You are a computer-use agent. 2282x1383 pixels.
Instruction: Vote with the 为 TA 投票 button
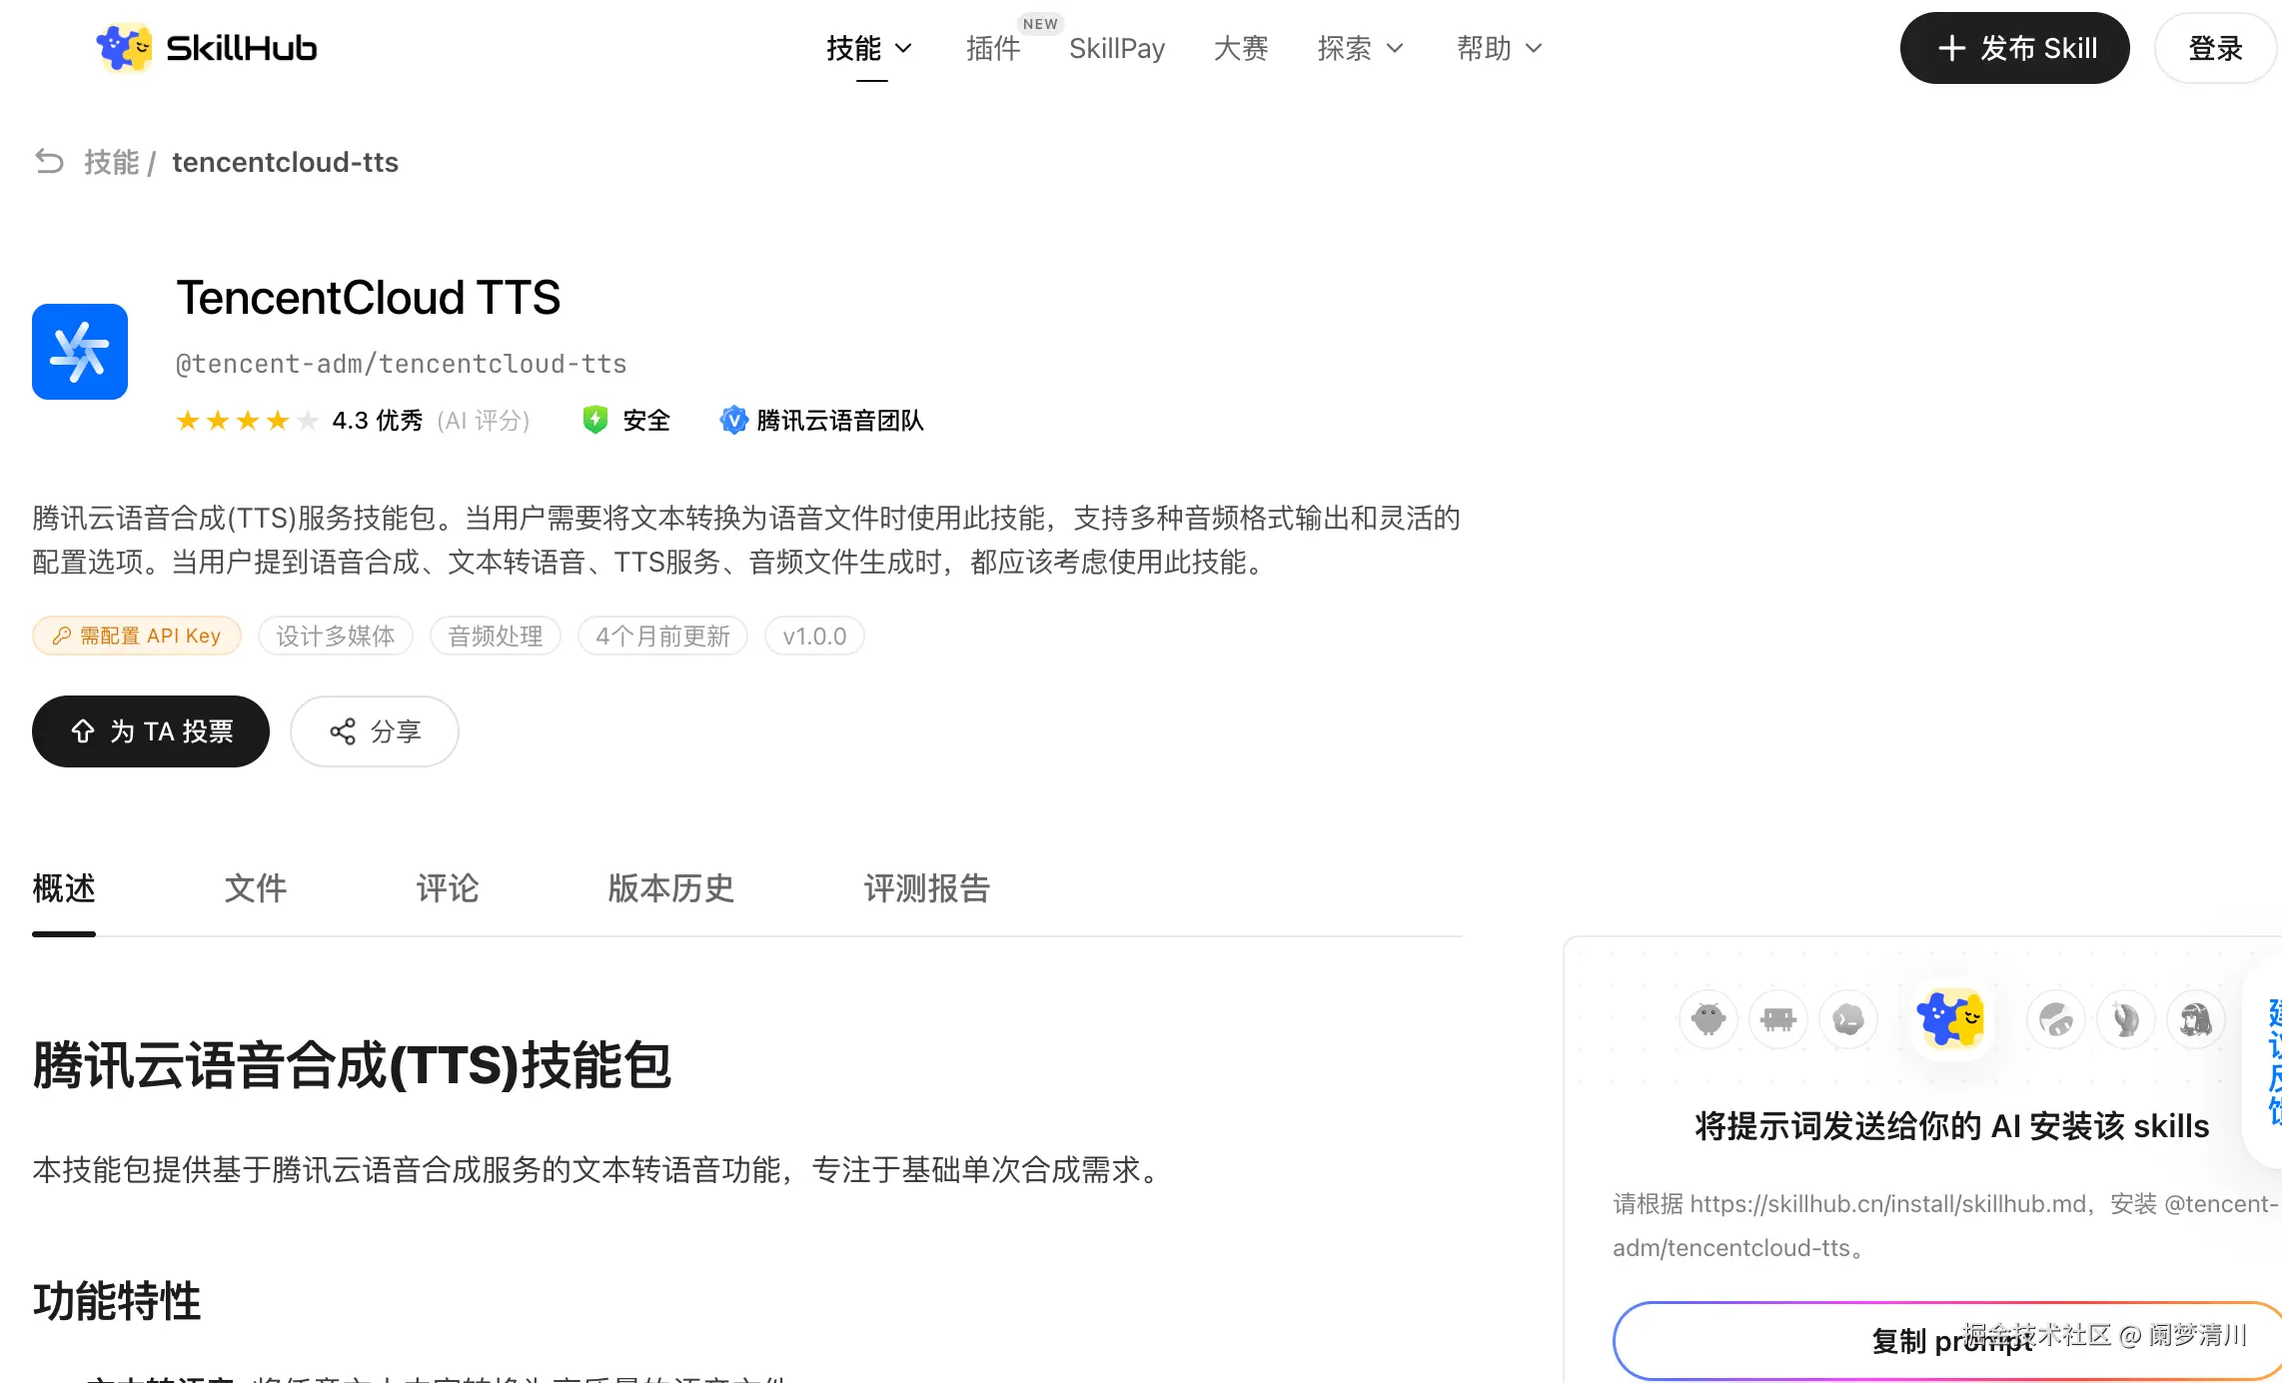tap(151, 731)
